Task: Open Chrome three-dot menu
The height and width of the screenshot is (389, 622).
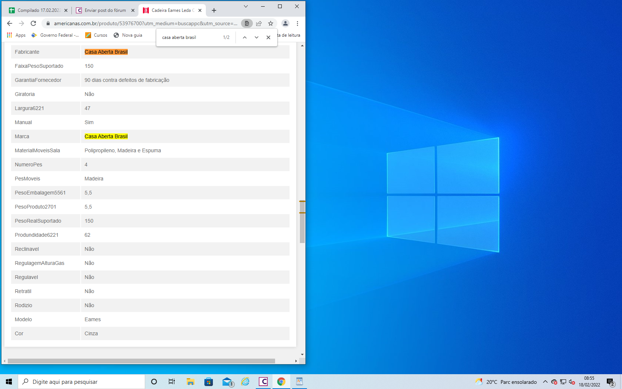Action: (x=297, y=23)
